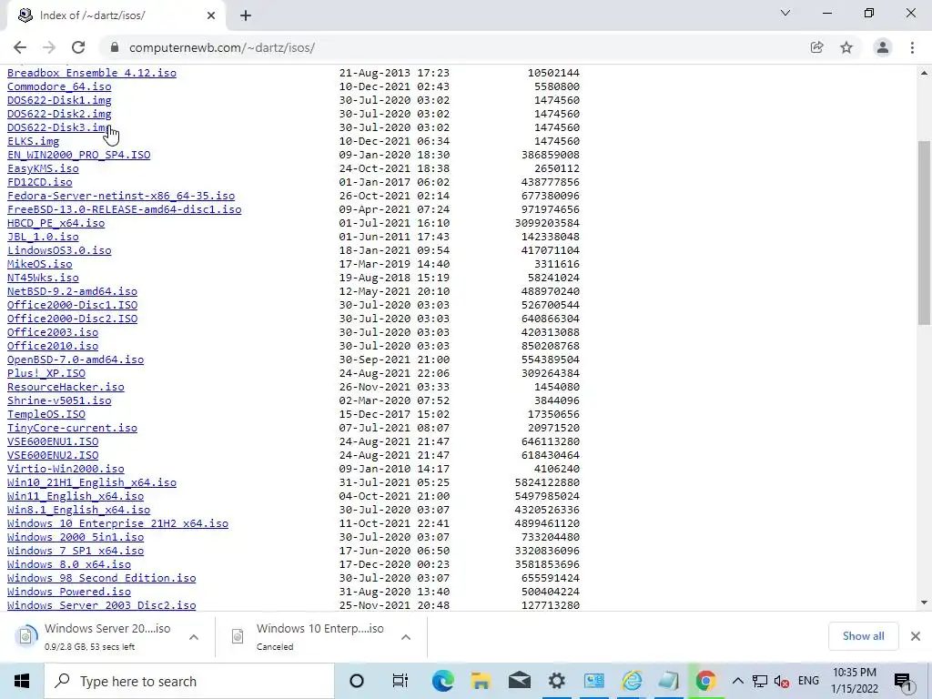Select the date 04-Oct-2021 21:00
932x699 pixels.
point(394,496)
